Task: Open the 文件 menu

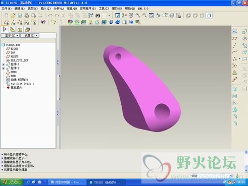Action: (x=7, y=9)
